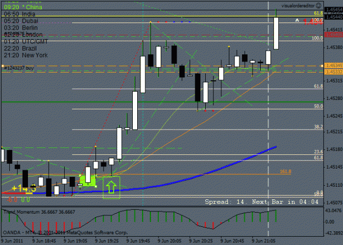
Task: Click the 1.45315 price scale label
Action: 334,81
